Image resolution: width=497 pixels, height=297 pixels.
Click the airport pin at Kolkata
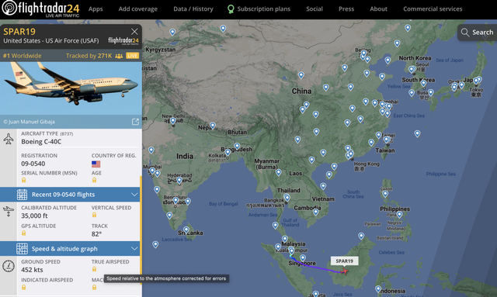point(228,152)
